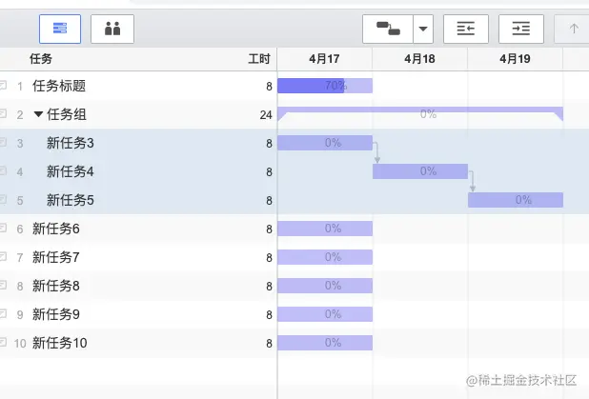Click the note icon of row 5
The width and height of the screenshot is (589, 399).
click(x=3, y=199)
